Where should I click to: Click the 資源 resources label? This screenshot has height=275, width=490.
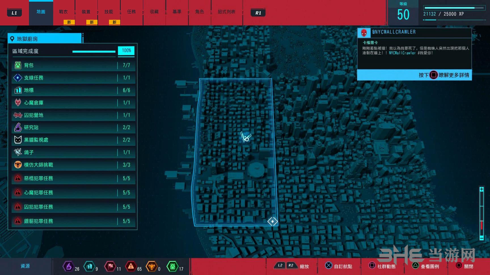click(x=25, y=266)
